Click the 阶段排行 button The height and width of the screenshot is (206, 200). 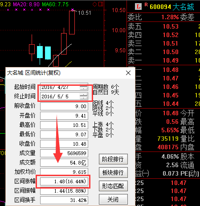(x=113, y=159)
